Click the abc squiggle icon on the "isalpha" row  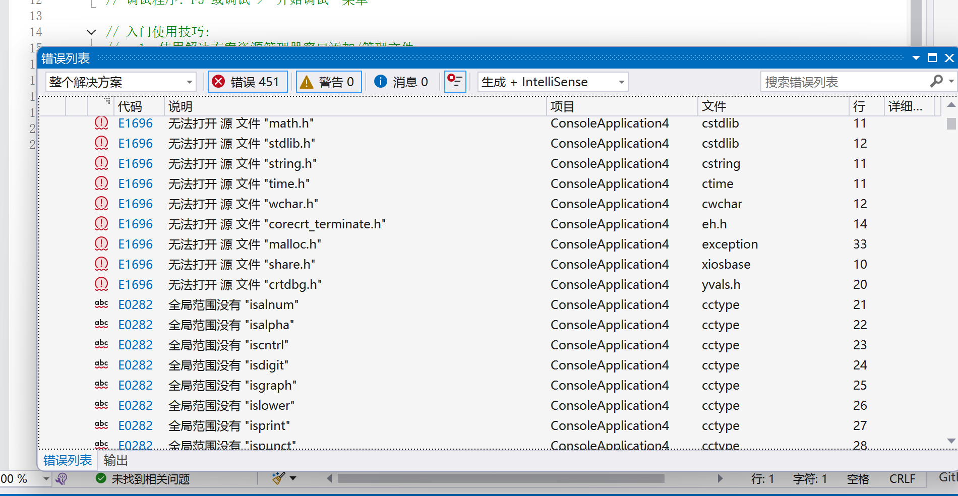pos(101,324)
